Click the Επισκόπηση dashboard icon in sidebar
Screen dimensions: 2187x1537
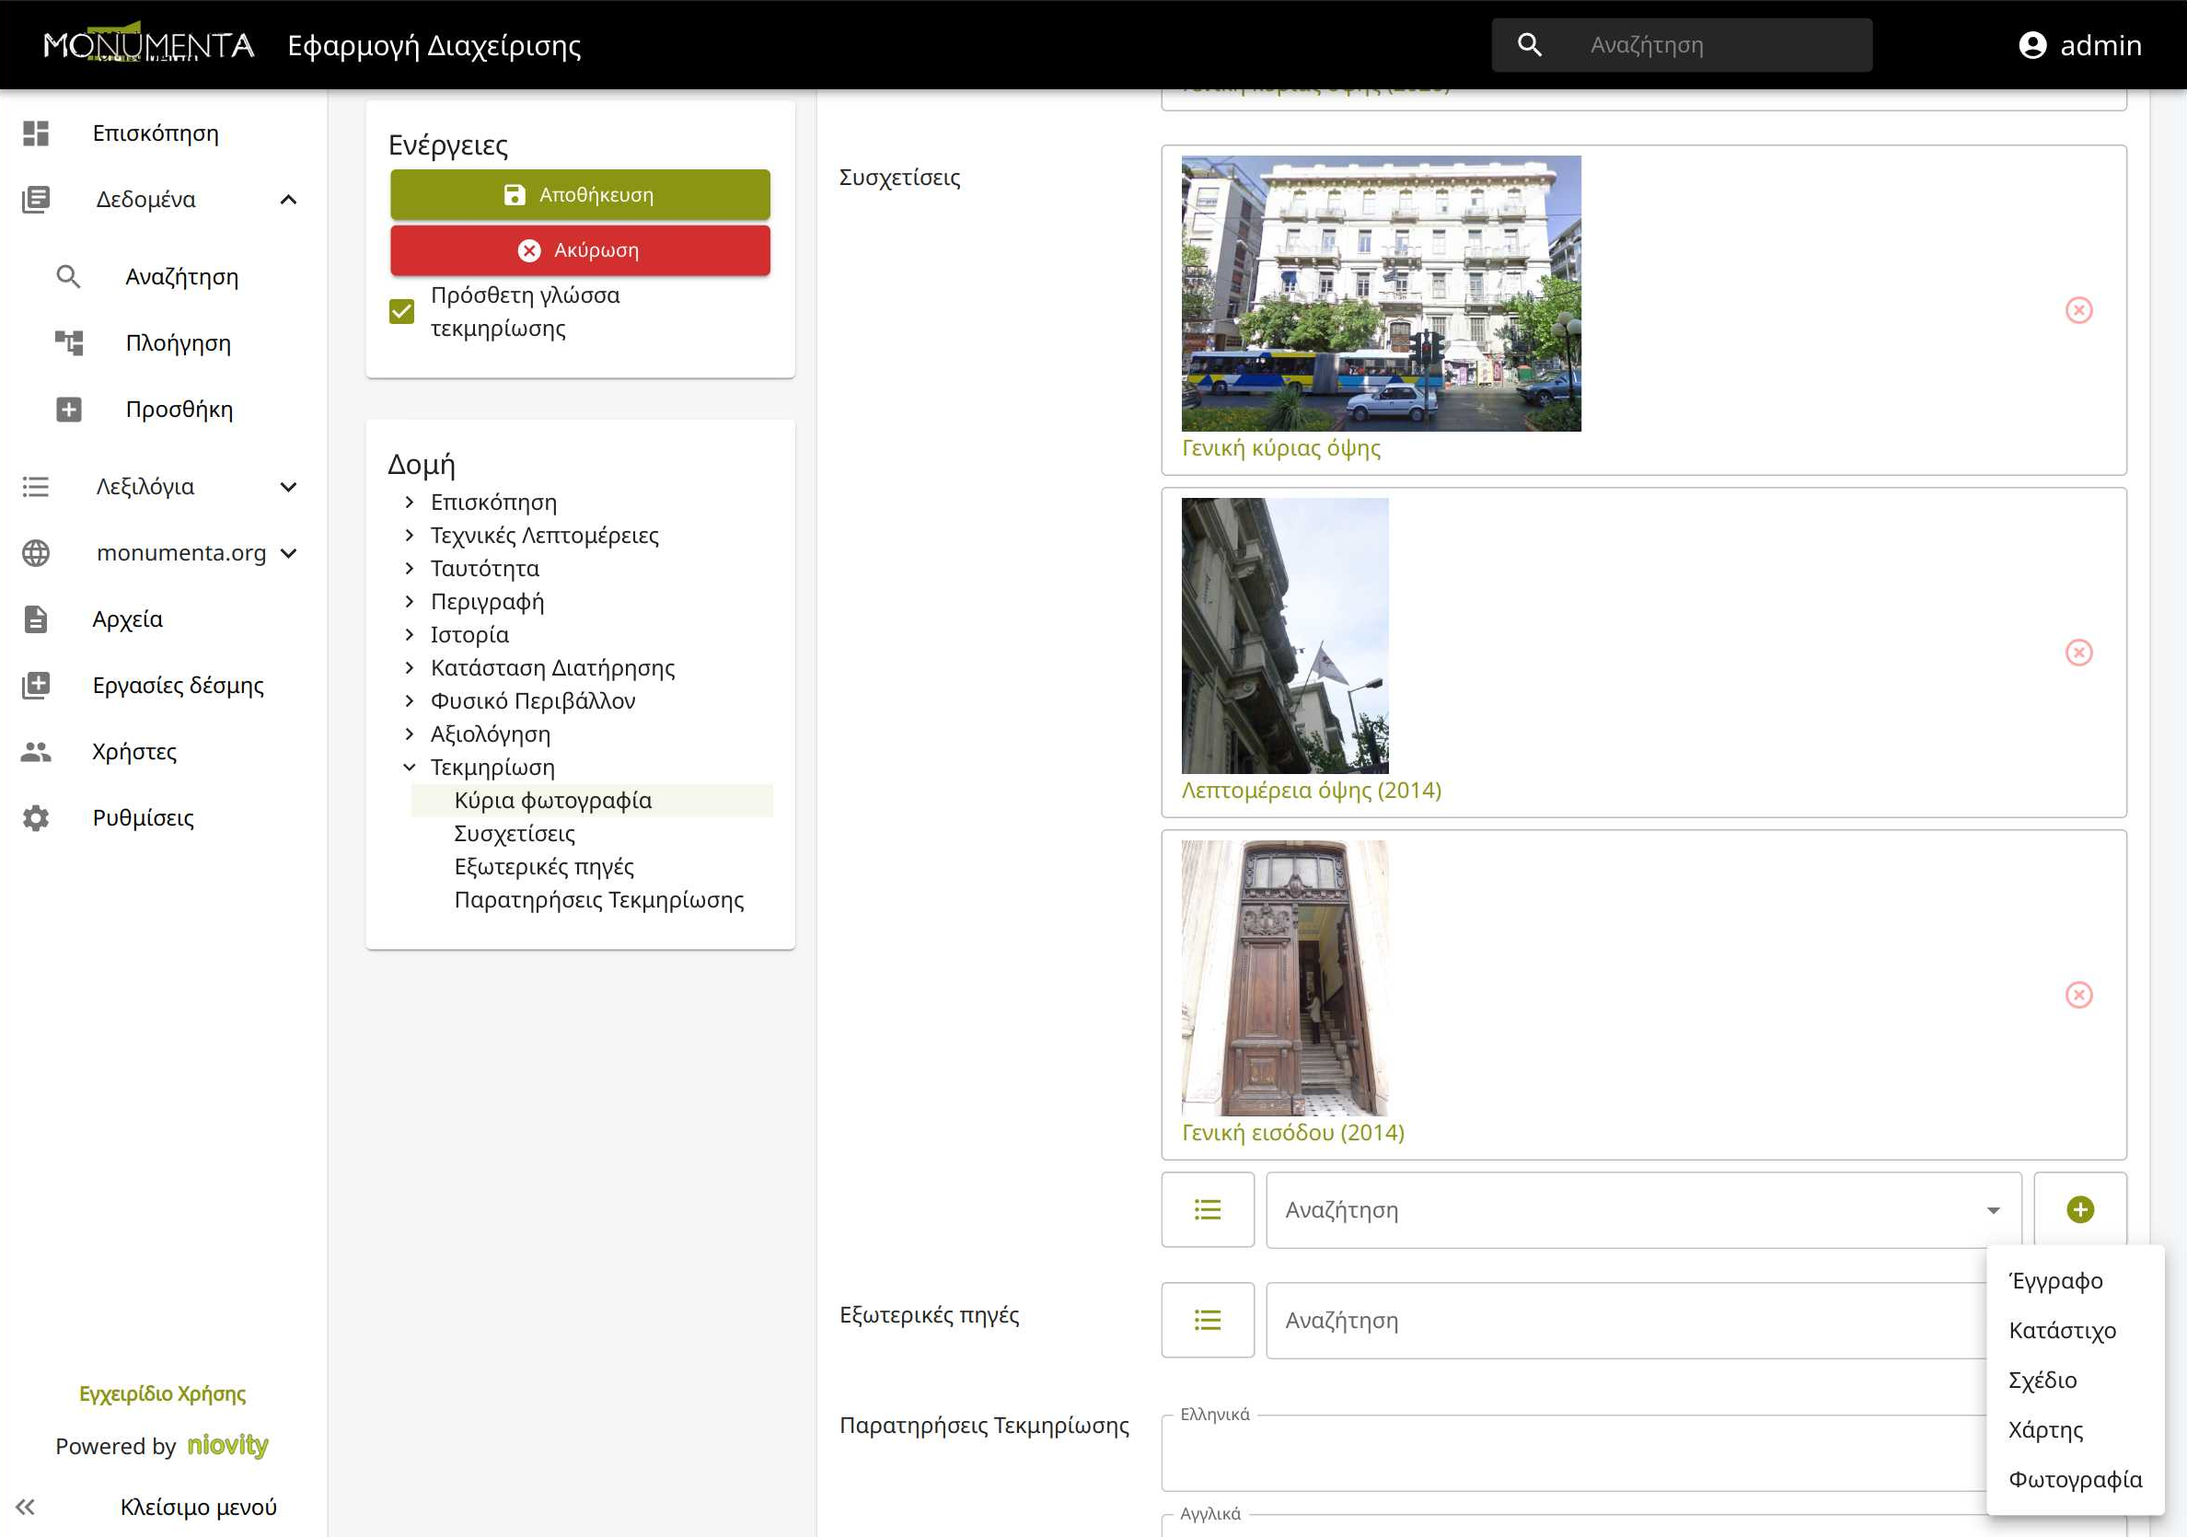click(36, 133)
